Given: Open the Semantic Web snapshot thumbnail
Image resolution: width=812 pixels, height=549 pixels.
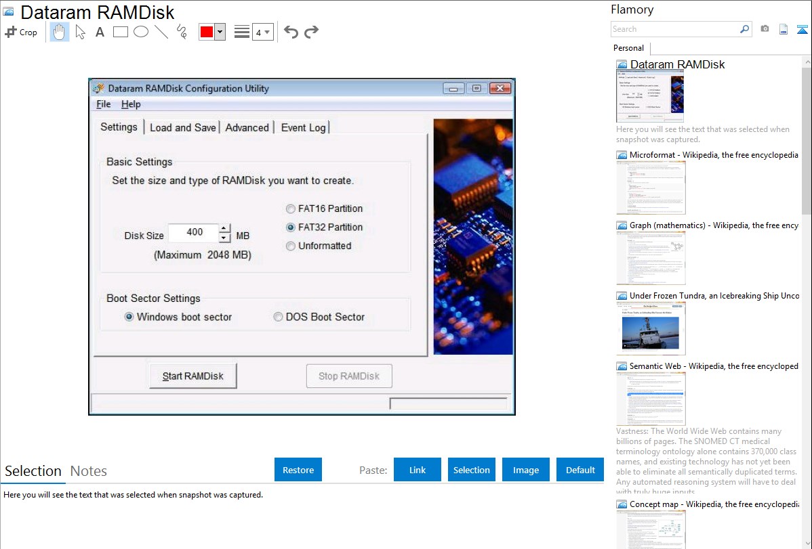Looking at the screenshot, I should pos(651,399).
